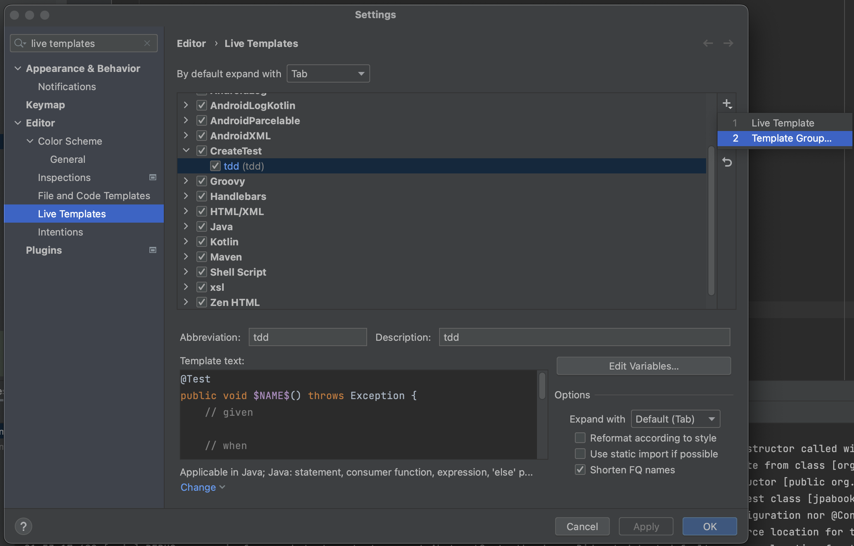Click the Abbreviation text field
This screenshot has height=546, width=854.
[308, 337]
